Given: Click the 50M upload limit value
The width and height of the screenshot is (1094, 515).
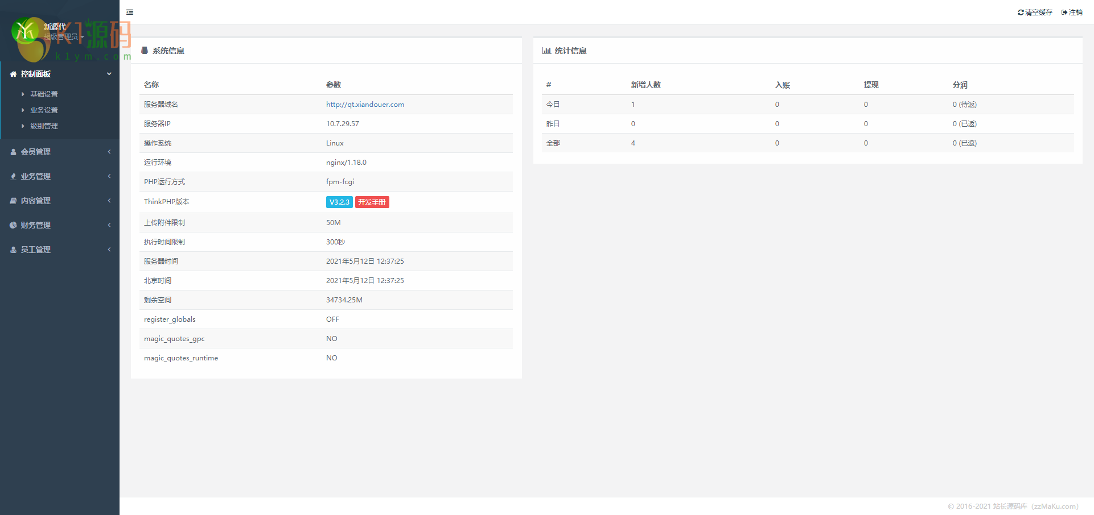Looking at the screenshot, I should coord(334,223).
